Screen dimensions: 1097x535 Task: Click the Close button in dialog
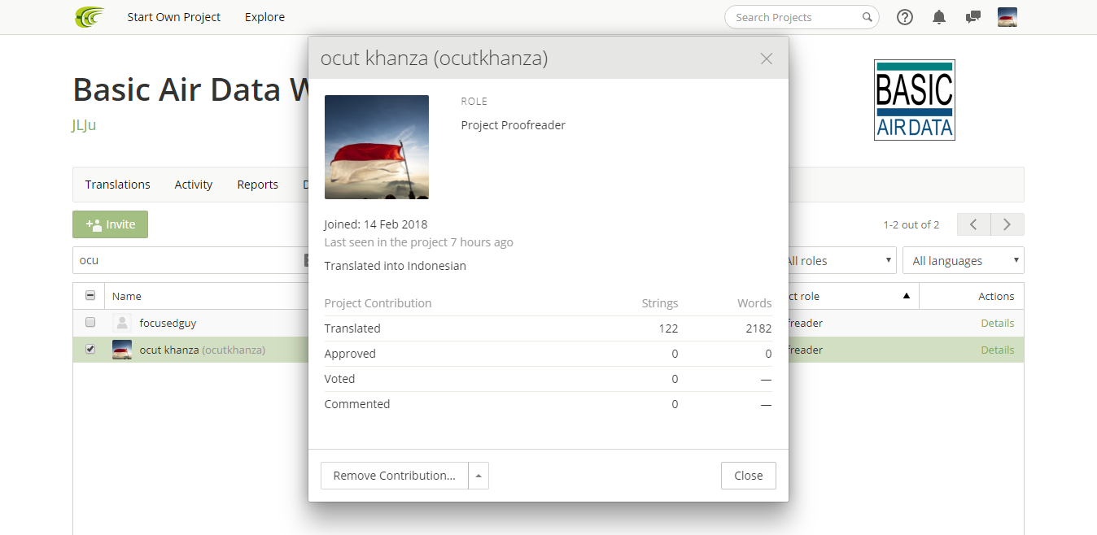coord(749,476)
